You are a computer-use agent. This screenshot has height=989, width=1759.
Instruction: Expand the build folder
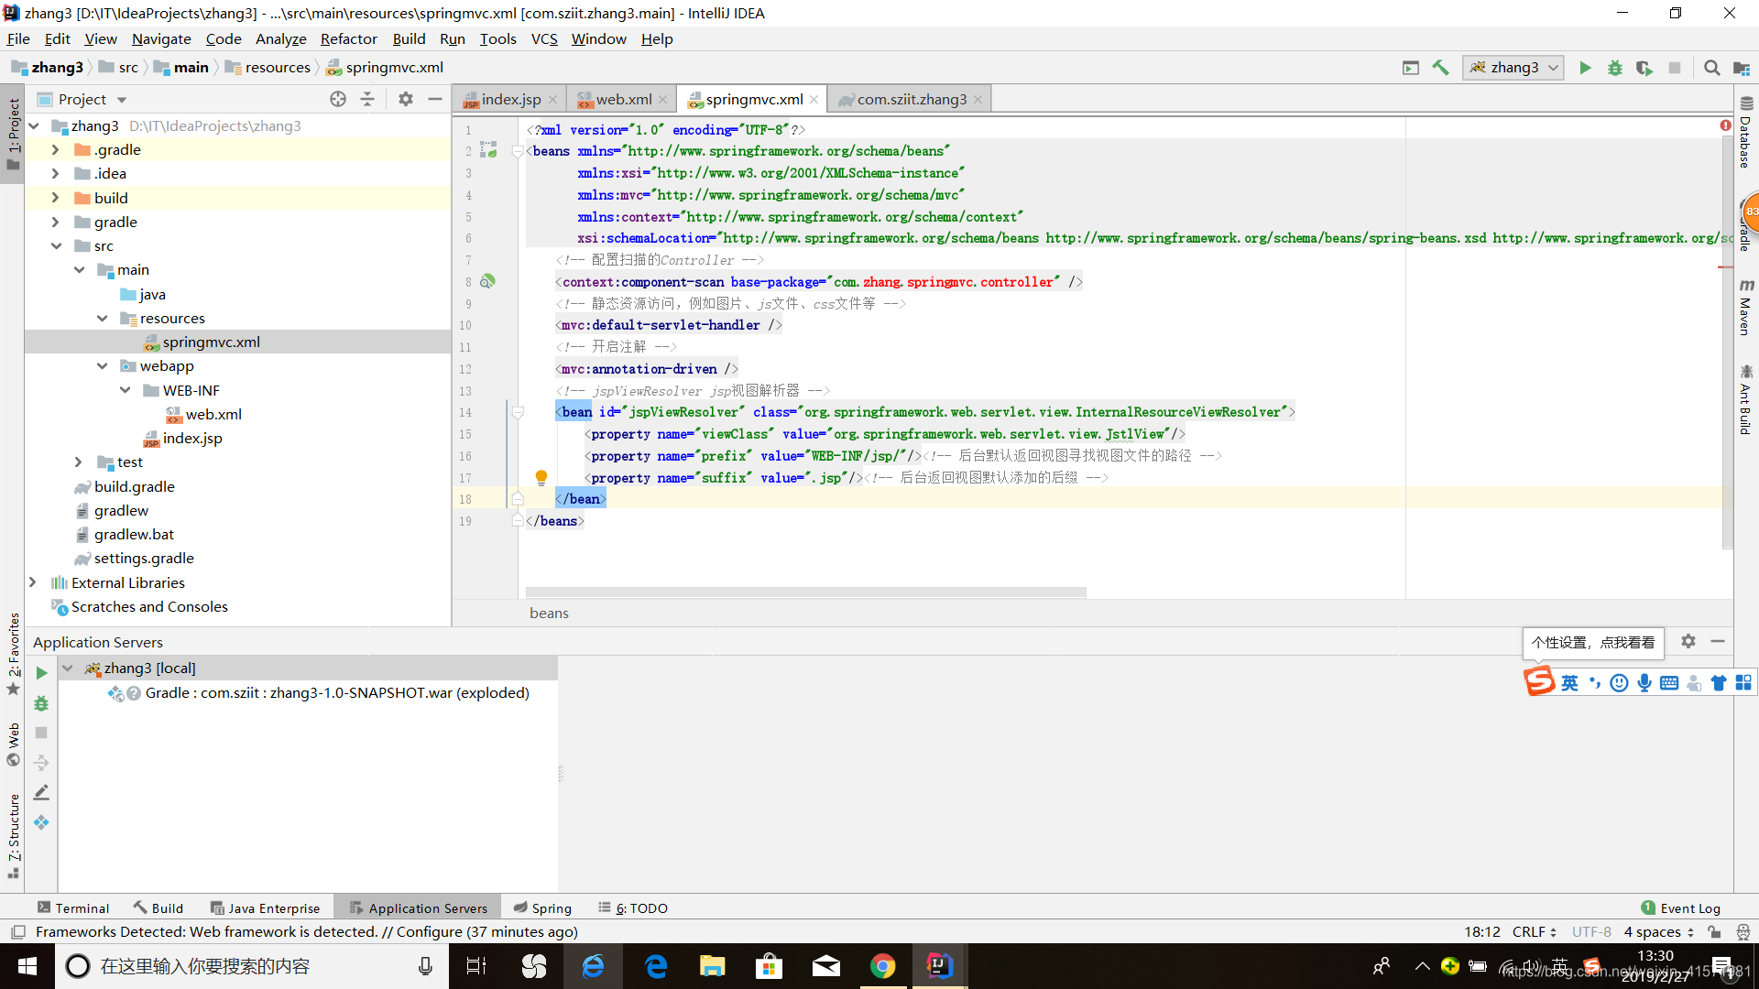coord(55,198)
